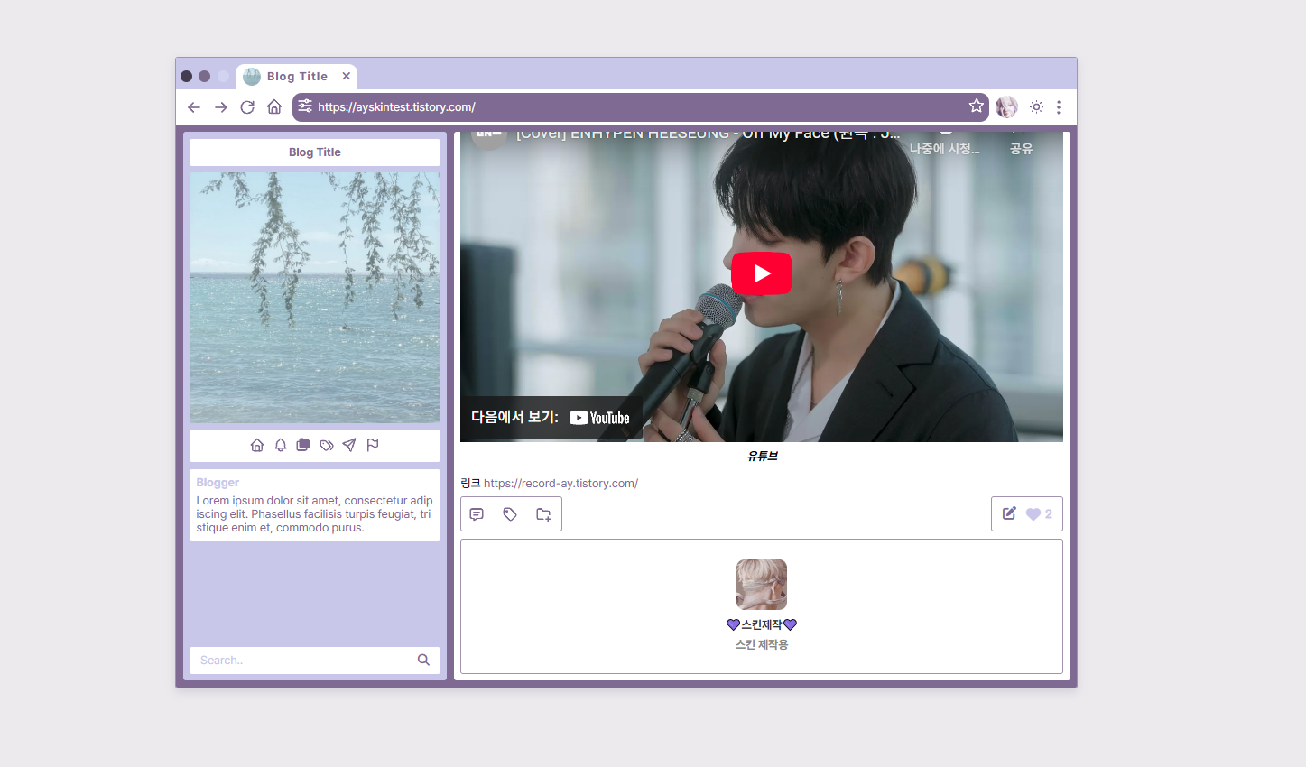The height and width of the screenshot is (767, 1306).
Task: Select the Blog Title browser tab
Action: click(x=296, y=77)
